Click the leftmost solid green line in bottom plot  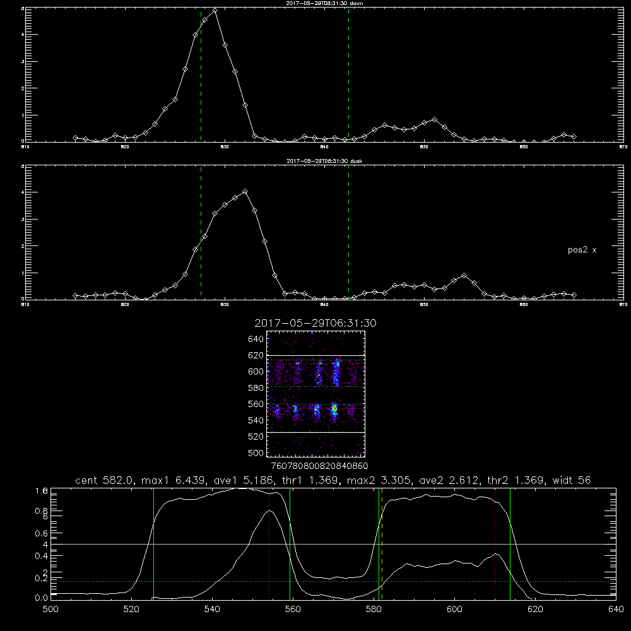pos(153,544)
